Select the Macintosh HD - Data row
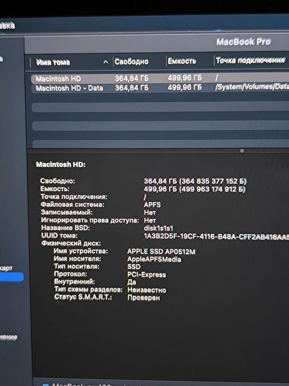The height and width of the screenshot is (386, 289). (x=160, y=88)
